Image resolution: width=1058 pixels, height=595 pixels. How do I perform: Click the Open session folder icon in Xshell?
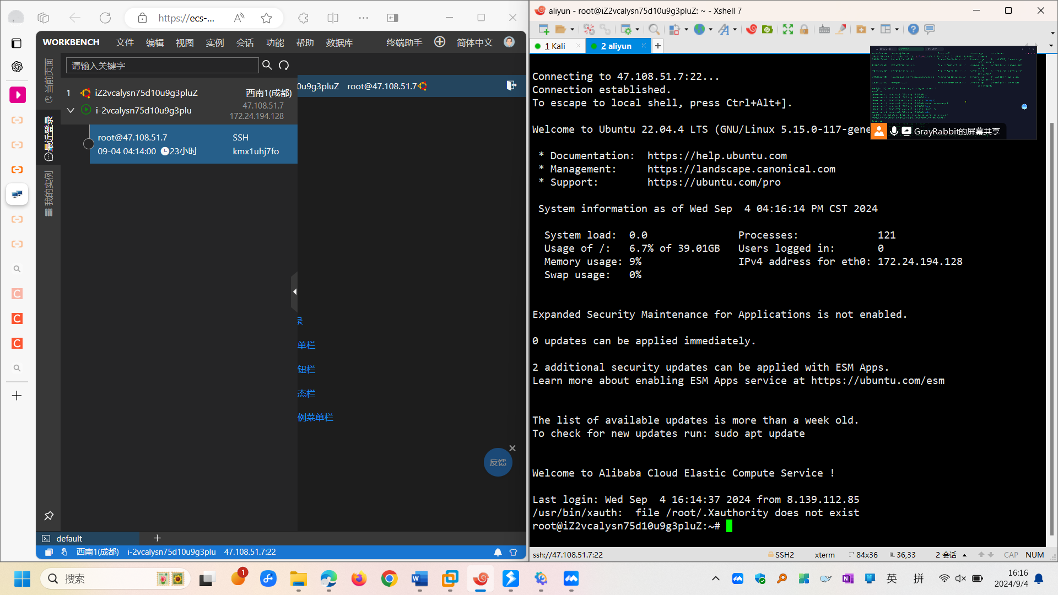tap(560, 29)
